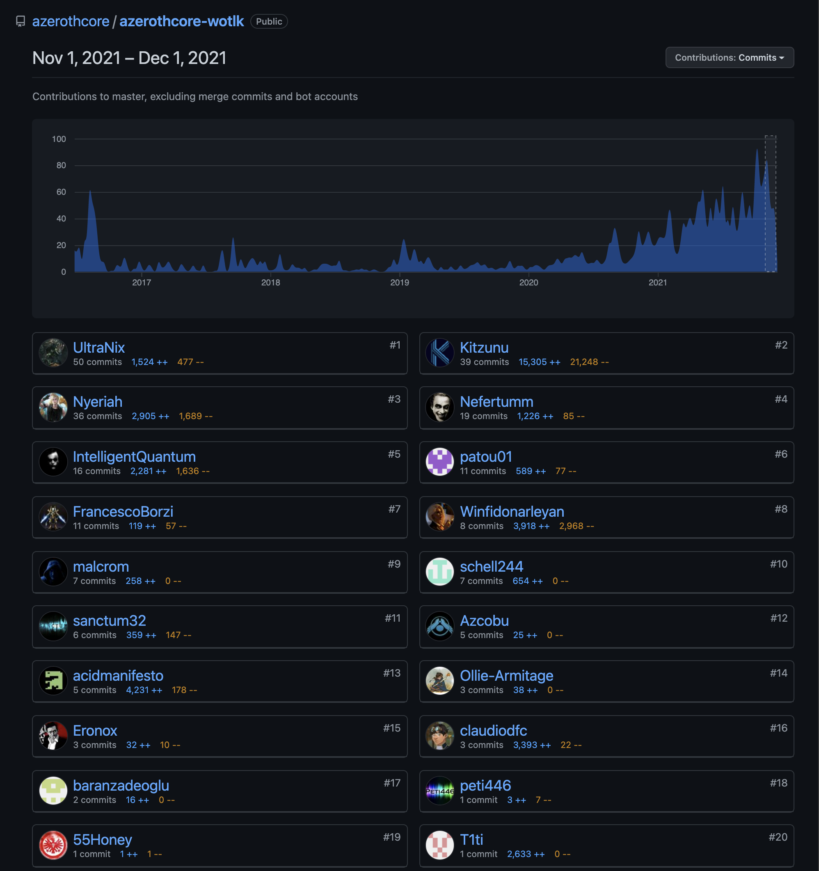819x871 pixels.
Task: Click patou01's purple identicon avatar
Action: click(440, 461)
